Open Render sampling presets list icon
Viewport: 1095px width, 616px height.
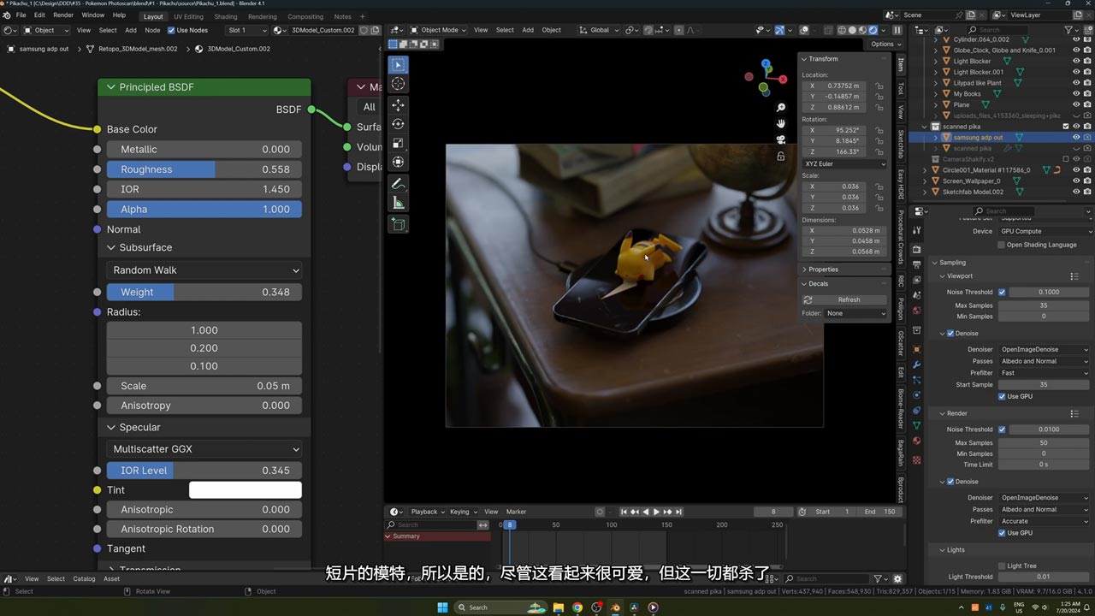pyautogui.click(x=1074, y=413)
